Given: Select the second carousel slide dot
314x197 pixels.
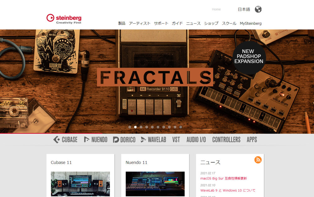Looking at the screenshot, I should 135,127.
